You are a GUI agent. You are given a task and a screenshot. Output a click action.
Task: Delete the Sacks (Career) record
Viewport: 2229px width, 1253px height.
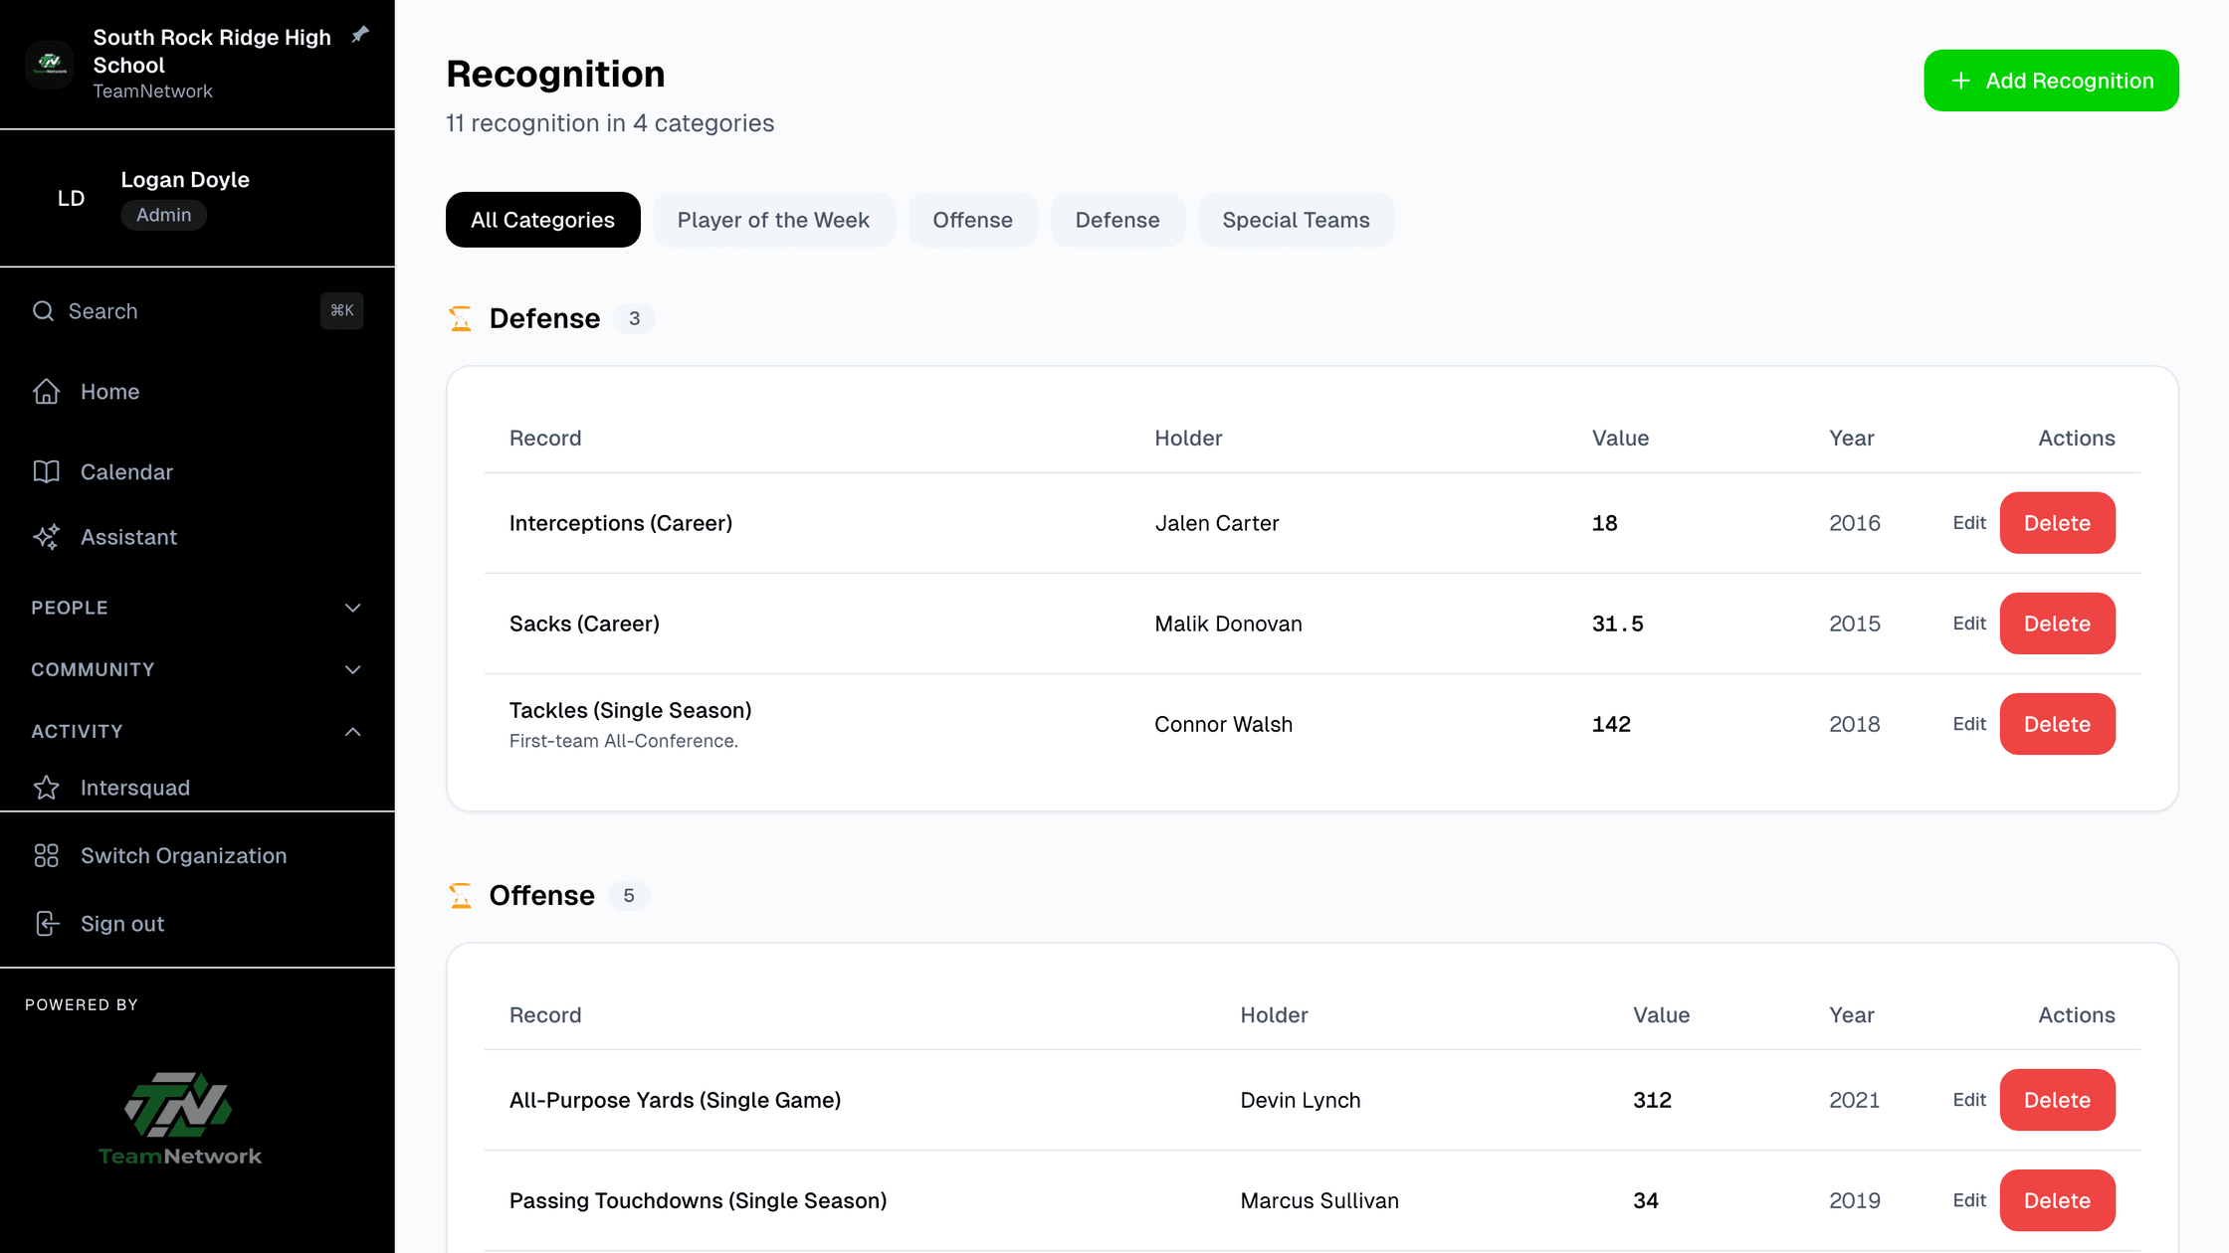coord(2057,624)
